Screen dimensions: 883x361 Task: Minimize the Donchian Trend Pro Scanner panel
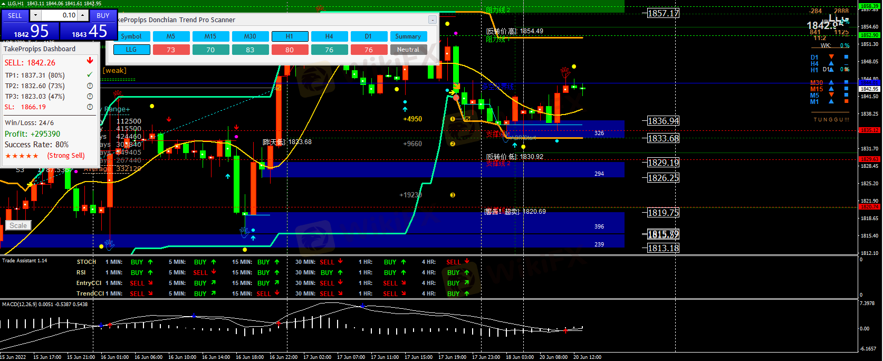(x=432, y=20)
